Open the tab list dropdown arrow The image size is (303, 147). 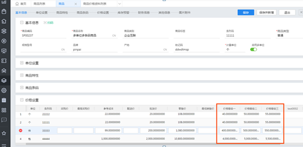point(120,4)
